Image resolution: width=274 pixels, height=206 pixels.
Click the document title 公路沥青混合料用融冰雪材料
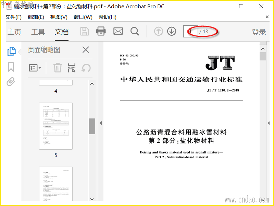(x=182, y=132)
